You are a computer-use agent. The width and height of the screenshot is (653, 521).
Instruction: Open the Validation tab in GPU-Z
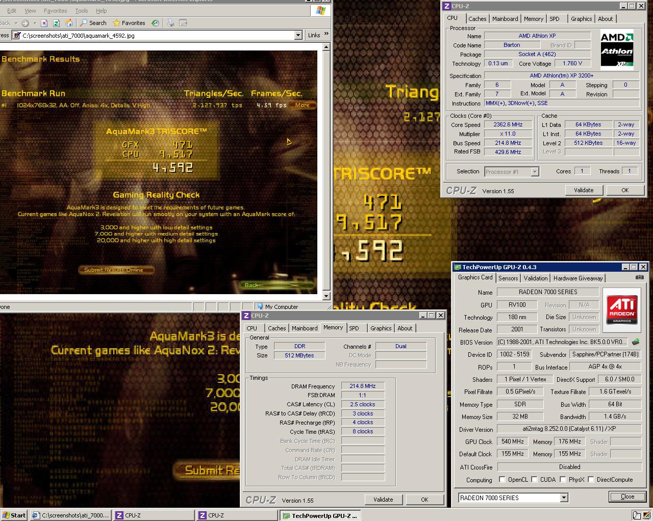pos(536,278)
